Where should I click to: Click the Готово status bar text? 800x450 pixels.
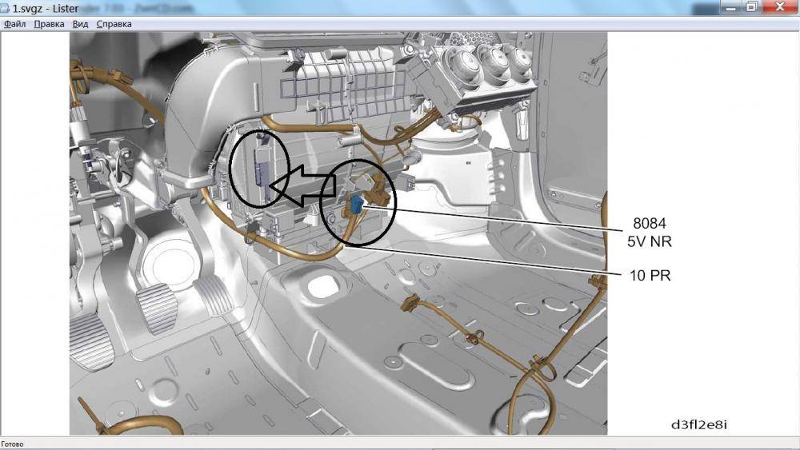pos(13,444)
